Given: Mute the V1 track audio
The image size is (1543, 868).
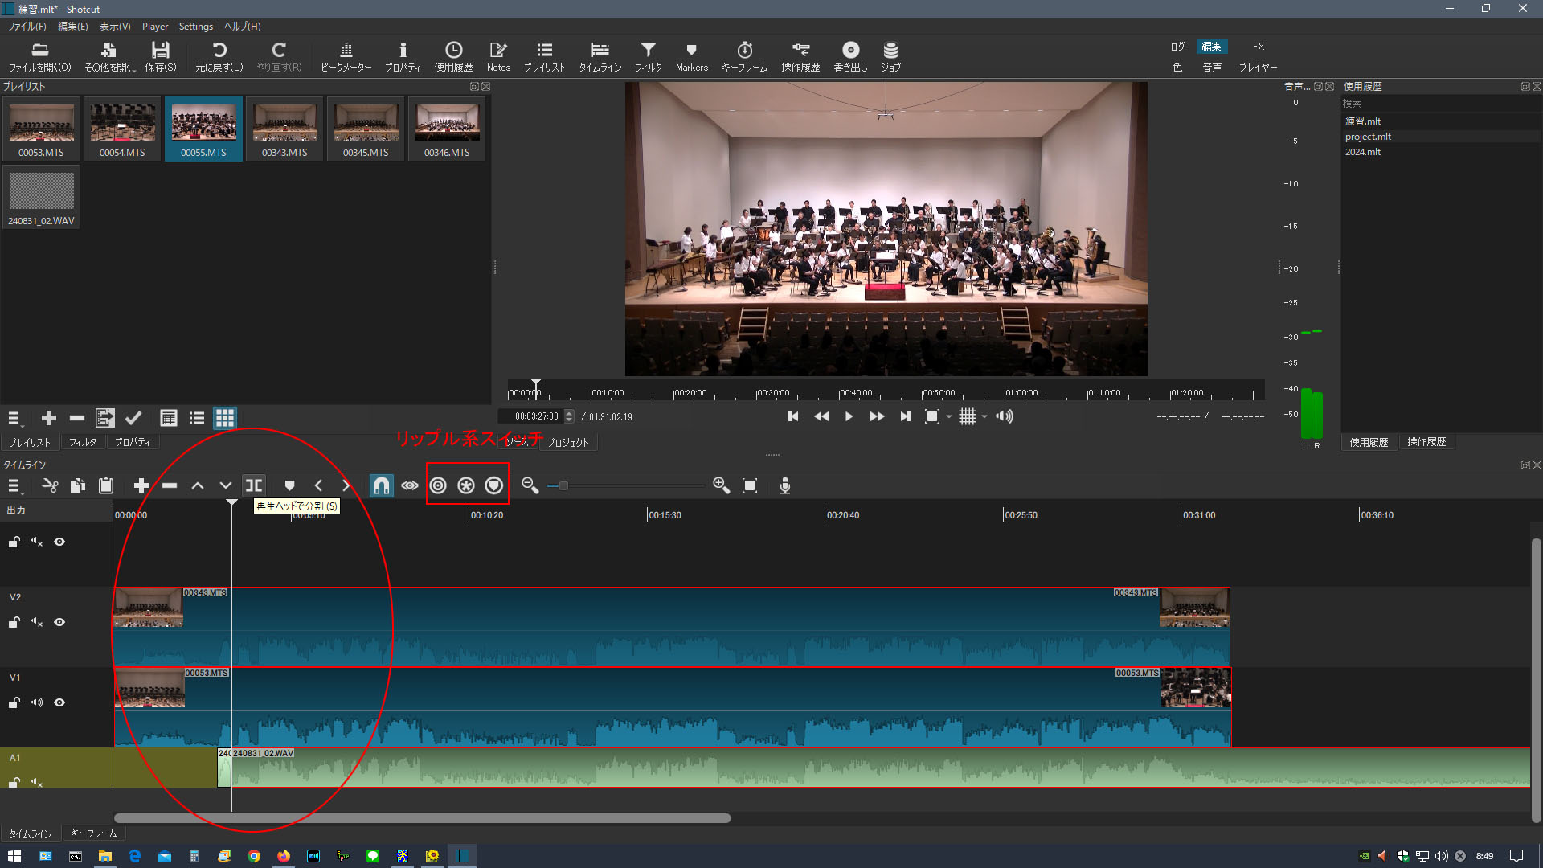Looking at the screenshot, I should pyautogui.click(x=37, y=702).
